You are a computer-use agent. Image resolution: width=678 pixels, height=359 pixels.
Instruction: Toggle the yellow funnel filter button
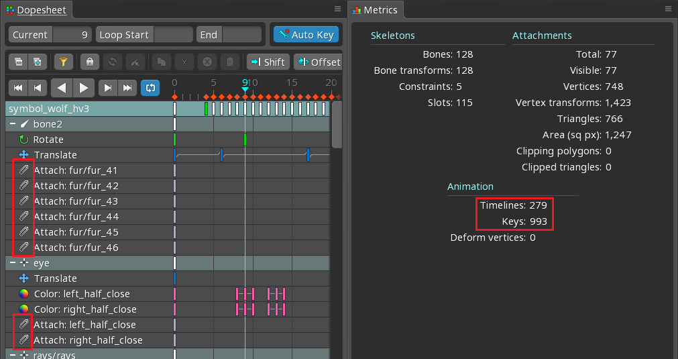pos(63,62)
